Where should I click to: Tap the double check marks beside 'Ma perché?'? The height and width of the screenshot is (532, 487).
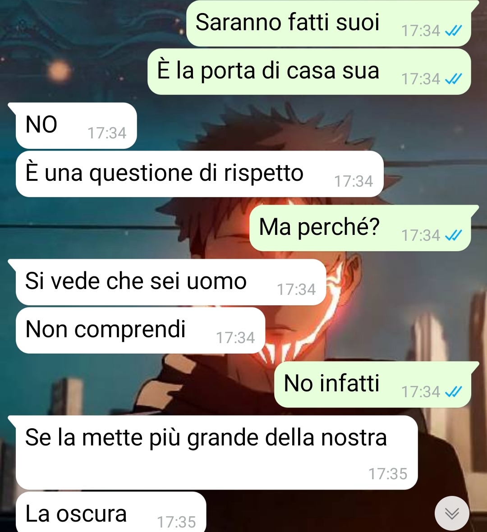click(x=454, y=235)
